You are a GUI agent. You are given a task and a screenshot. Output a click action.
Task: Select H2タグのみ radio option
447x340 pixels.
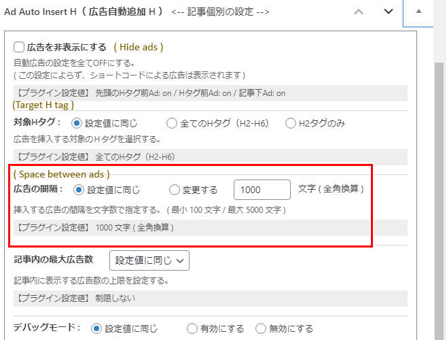click(x=290, y=123)
